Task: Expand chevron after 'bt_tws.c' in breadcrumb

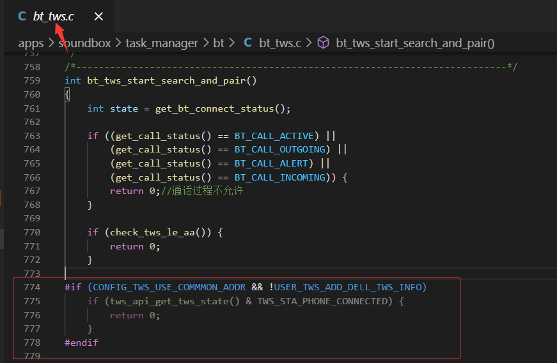Action: click(x=309, y=43)
